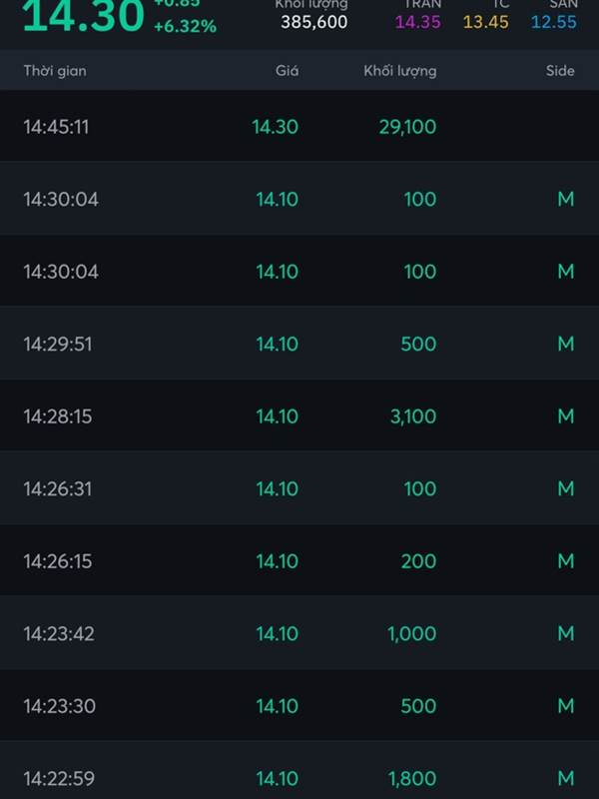Screen dimensions: 599x799
Task: Tap the floor price 12.55
Action: pyautogui.click(x=554, y=22)
